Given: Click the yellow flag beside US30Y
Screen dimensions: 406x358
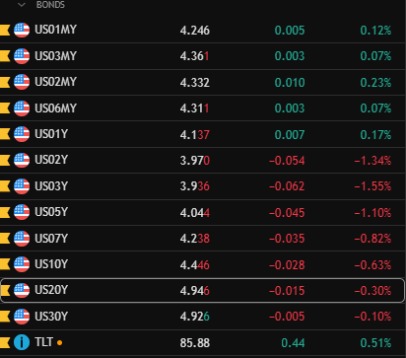Looking at the screenshot, I should [x=5, y=317].
